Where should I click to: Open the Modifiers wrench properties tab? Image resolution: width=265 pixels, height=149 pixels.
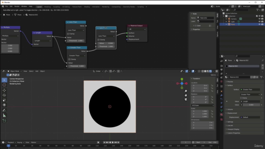[x=222, y=95]
